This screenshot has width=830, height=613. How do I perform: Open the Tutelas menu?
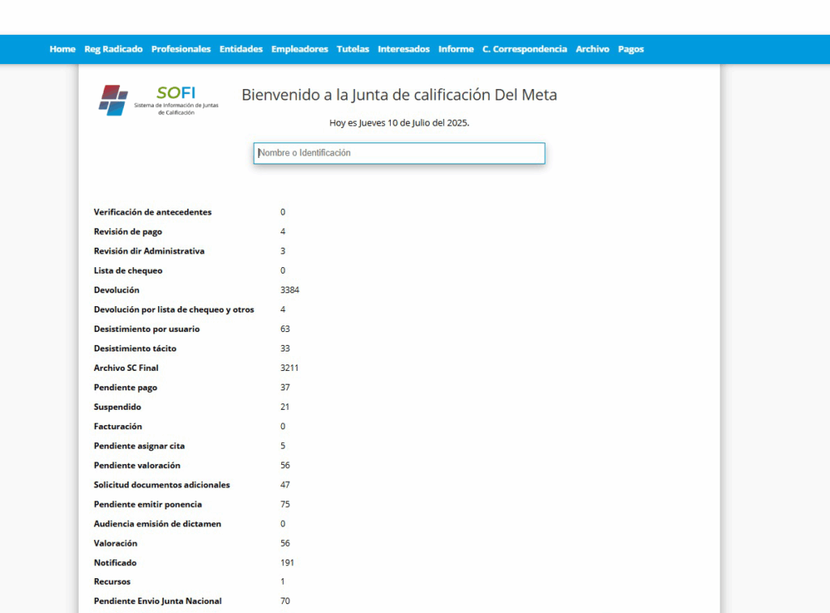pyautogui.click(x=353, y=49)
